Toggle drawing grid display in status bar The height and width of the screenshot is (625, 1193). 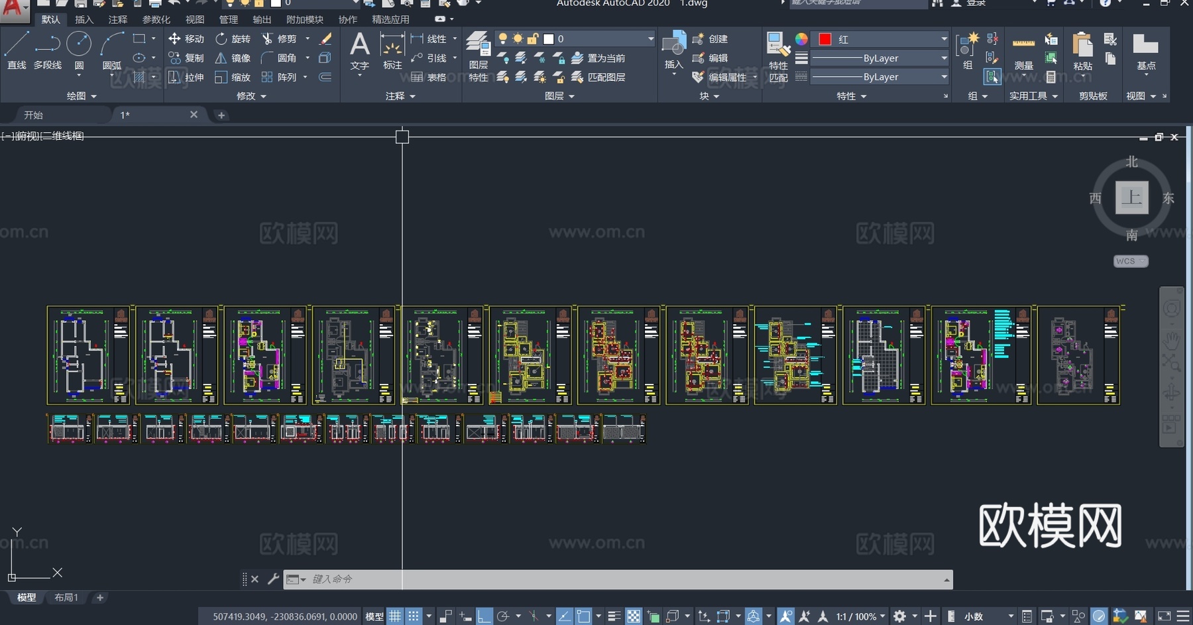pos(395,616)
